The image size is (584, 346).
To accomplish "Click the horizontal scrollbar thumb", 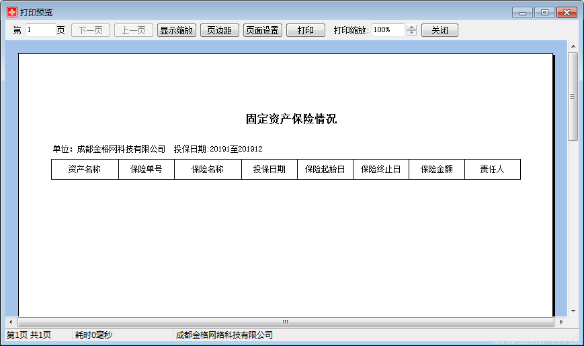I will [286, 322].
